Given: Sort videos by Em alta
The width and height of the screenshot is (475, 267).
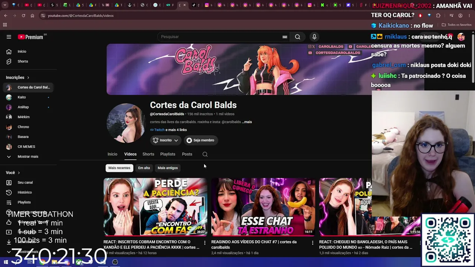Looking at the screenshot, I should (x=144, y=168).
